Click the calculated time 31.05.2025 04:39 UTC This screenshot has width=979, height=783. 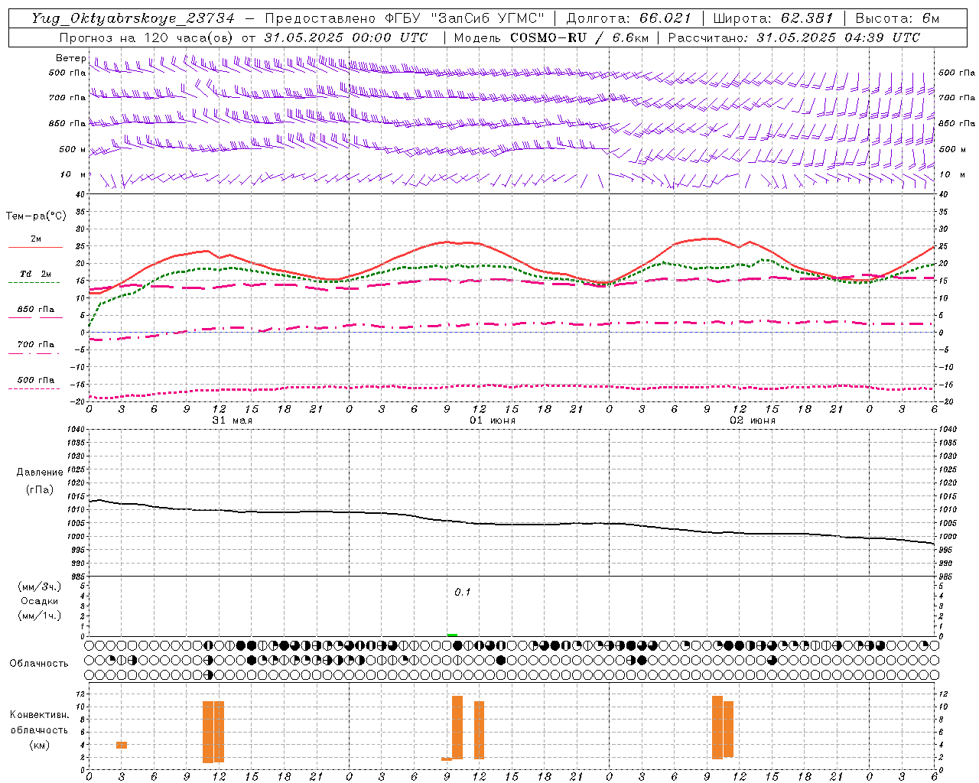(838, 37)
